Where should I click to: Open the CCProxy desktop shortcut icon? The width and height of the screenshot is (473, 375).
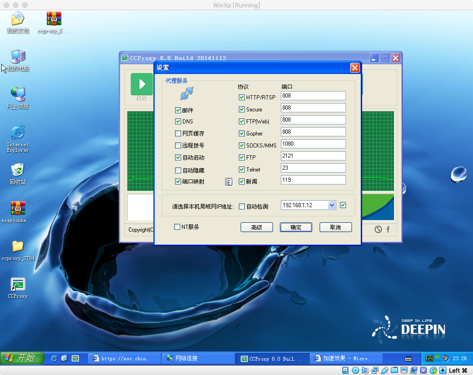[18, 285]
